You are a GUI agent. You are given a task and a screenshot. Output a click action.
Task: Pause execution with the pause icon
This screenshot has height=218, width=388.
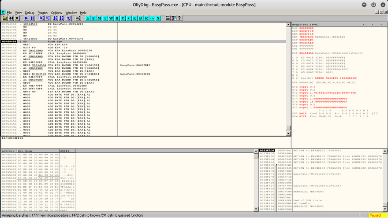point(32,18)
